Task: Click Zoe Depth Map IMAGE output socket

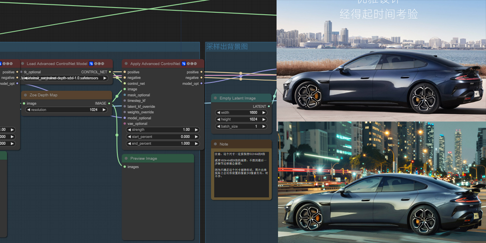Action: pos(109,103)
